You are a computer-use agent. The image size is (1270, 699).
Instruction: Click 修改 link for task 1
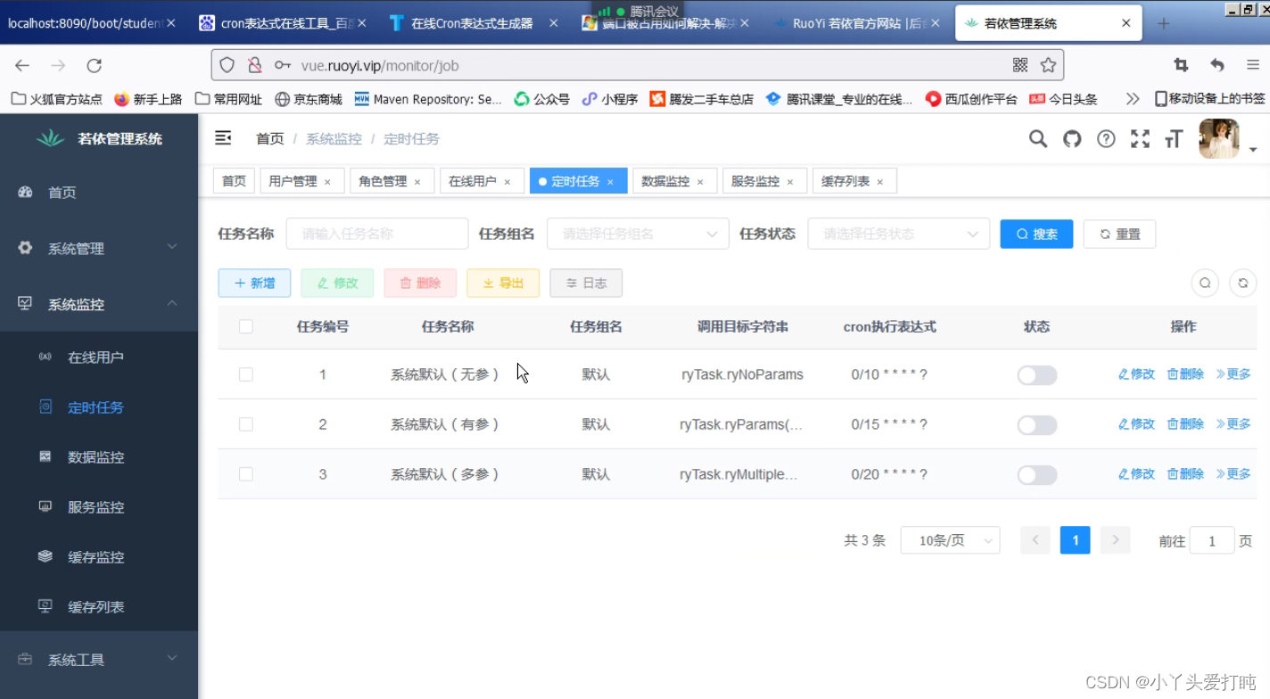point(1136,374)
